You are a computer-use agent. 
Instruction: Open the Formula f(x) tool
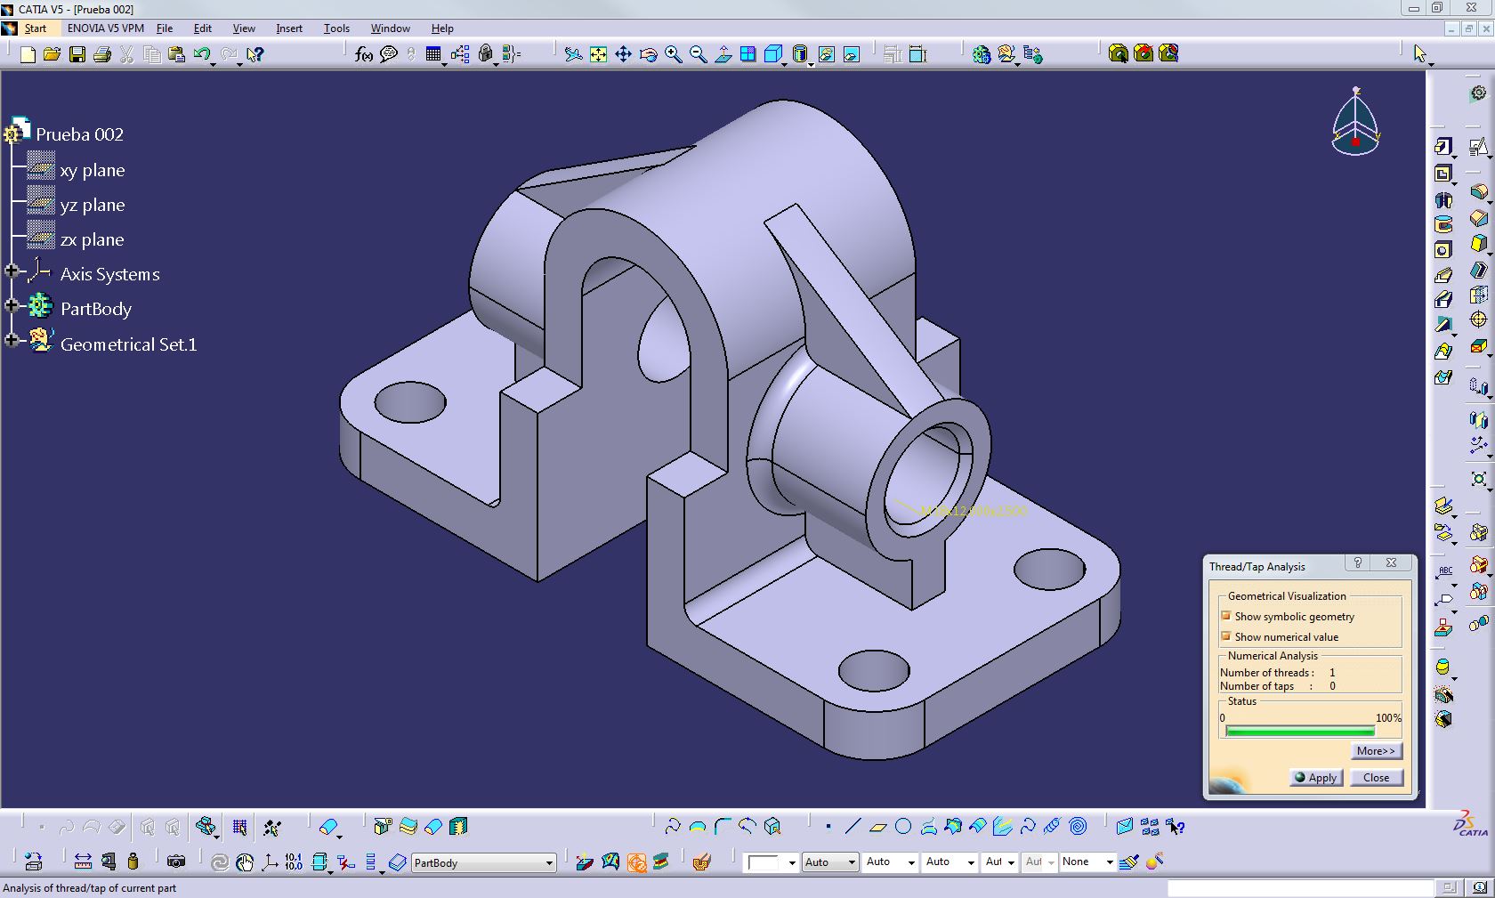click(363, 54)
